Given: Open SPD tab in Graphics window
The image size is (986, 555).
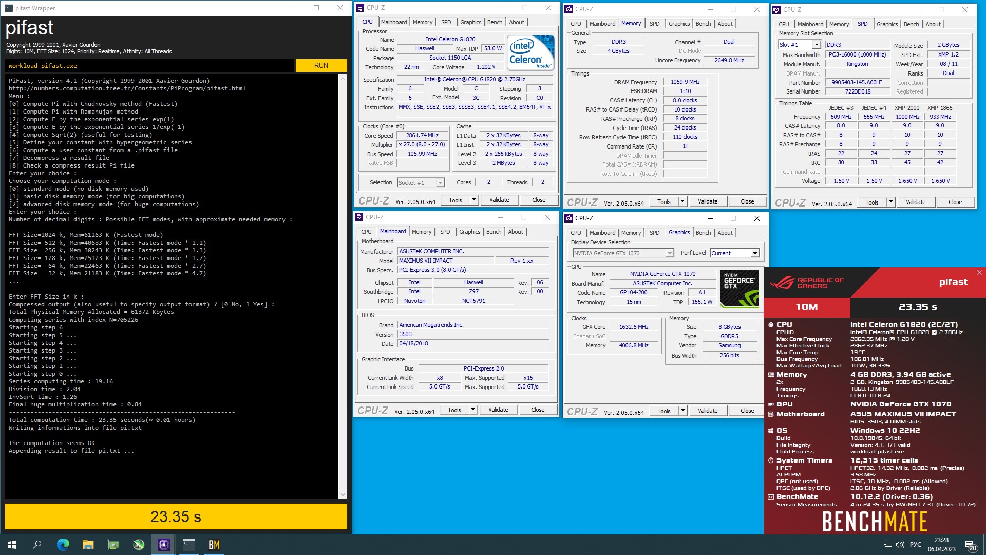Looking at the screenshot, I should (x=654, y=233).
